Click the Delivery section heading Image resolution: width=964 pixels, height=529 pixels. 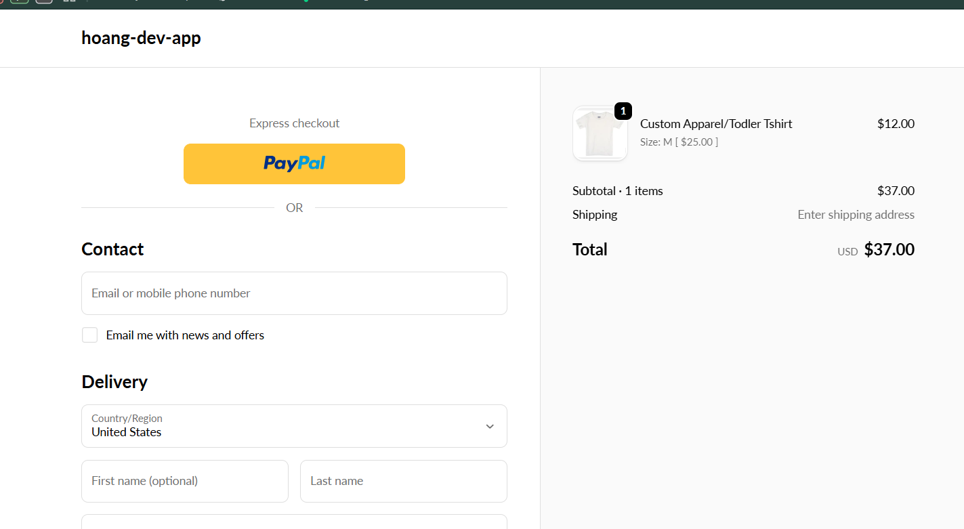pos(114,382)
